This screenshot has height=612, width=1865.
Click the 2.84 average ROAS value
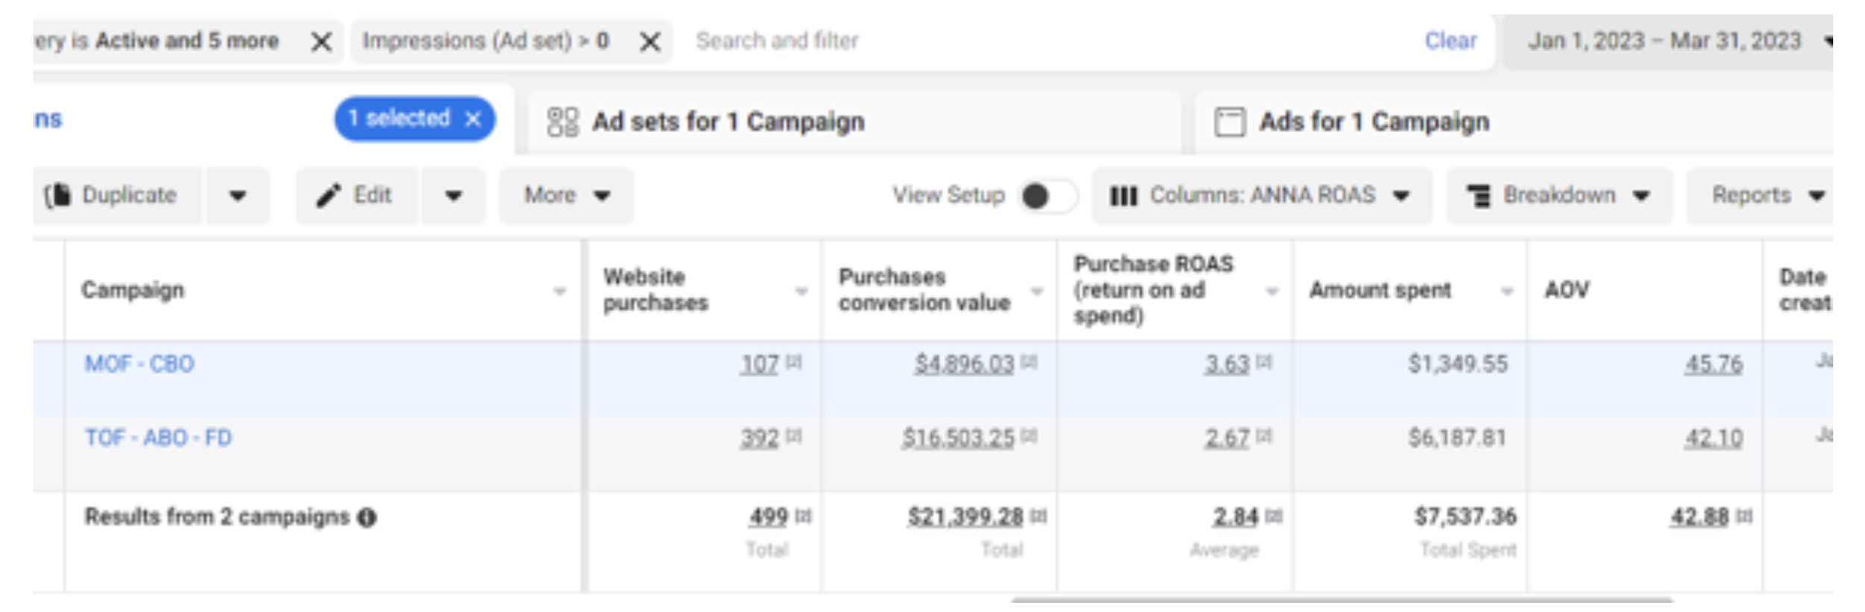tap(1235, 517)
